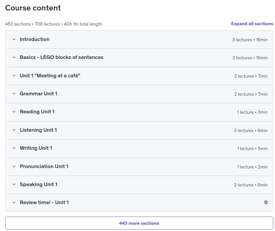This screenshot has width=275, height=231.
Task: Select Listening Unit 1 section row
Action: point(139,130)
